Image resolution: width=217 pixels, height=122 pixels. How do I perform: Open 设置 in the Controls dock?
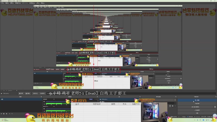coord(197,113)
